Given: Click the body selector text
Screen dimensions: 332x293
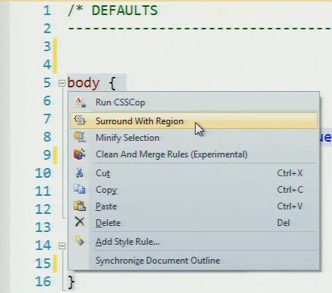Looking at the screenshot, I should point(84,83).
